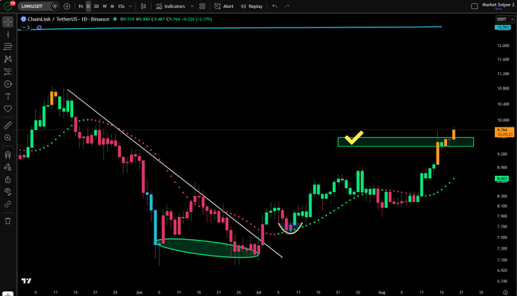The image size is (517, 296).
Task: Undo the last chart action
Action: (x=274, y=6)
